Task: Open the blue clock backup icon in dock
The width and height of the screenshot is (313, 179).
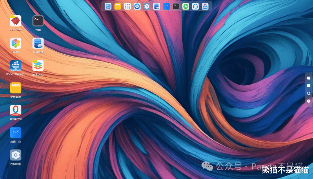Action: (x=137, y=6)
